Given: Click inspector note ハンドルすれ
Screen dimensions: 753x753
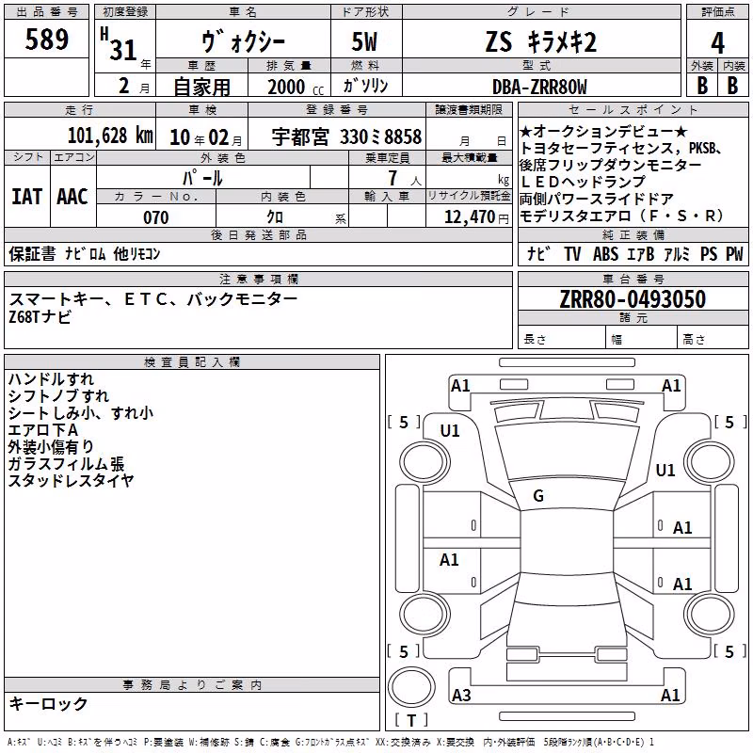Looking at the screenshot, I should click(51, 379).
